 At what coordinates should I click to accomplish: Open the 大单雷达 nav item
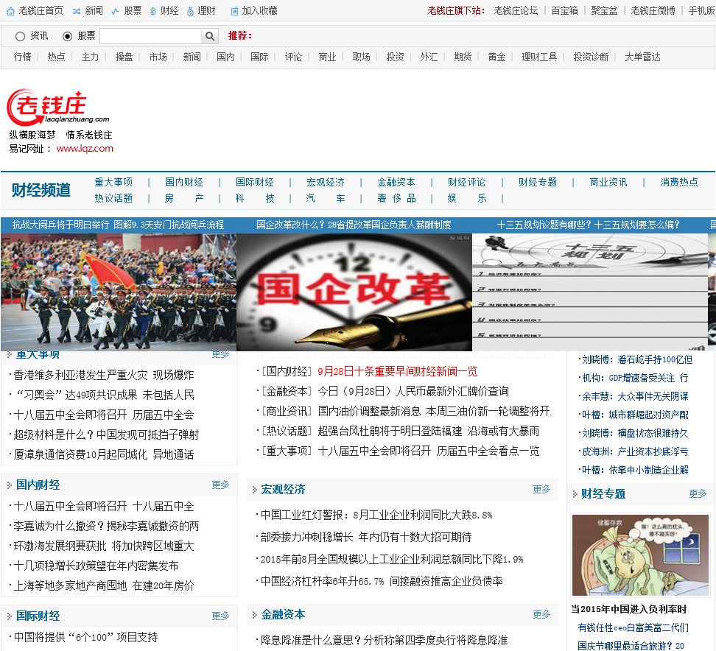(x=642, y=57)
